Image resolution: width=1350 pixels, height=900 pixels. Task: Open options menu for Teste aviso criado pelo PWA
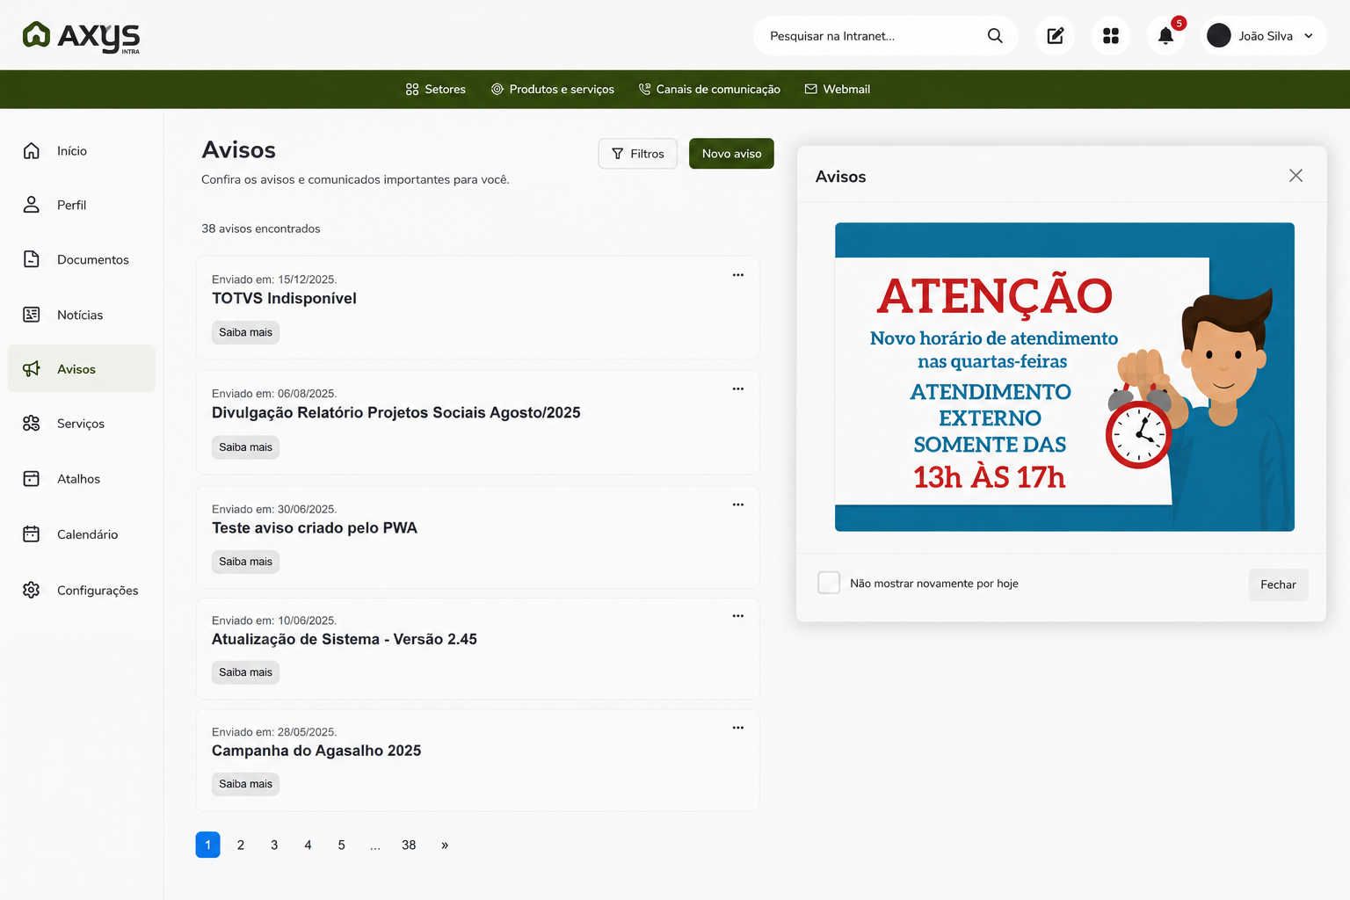pyautogui.click(x=738, y=504)
